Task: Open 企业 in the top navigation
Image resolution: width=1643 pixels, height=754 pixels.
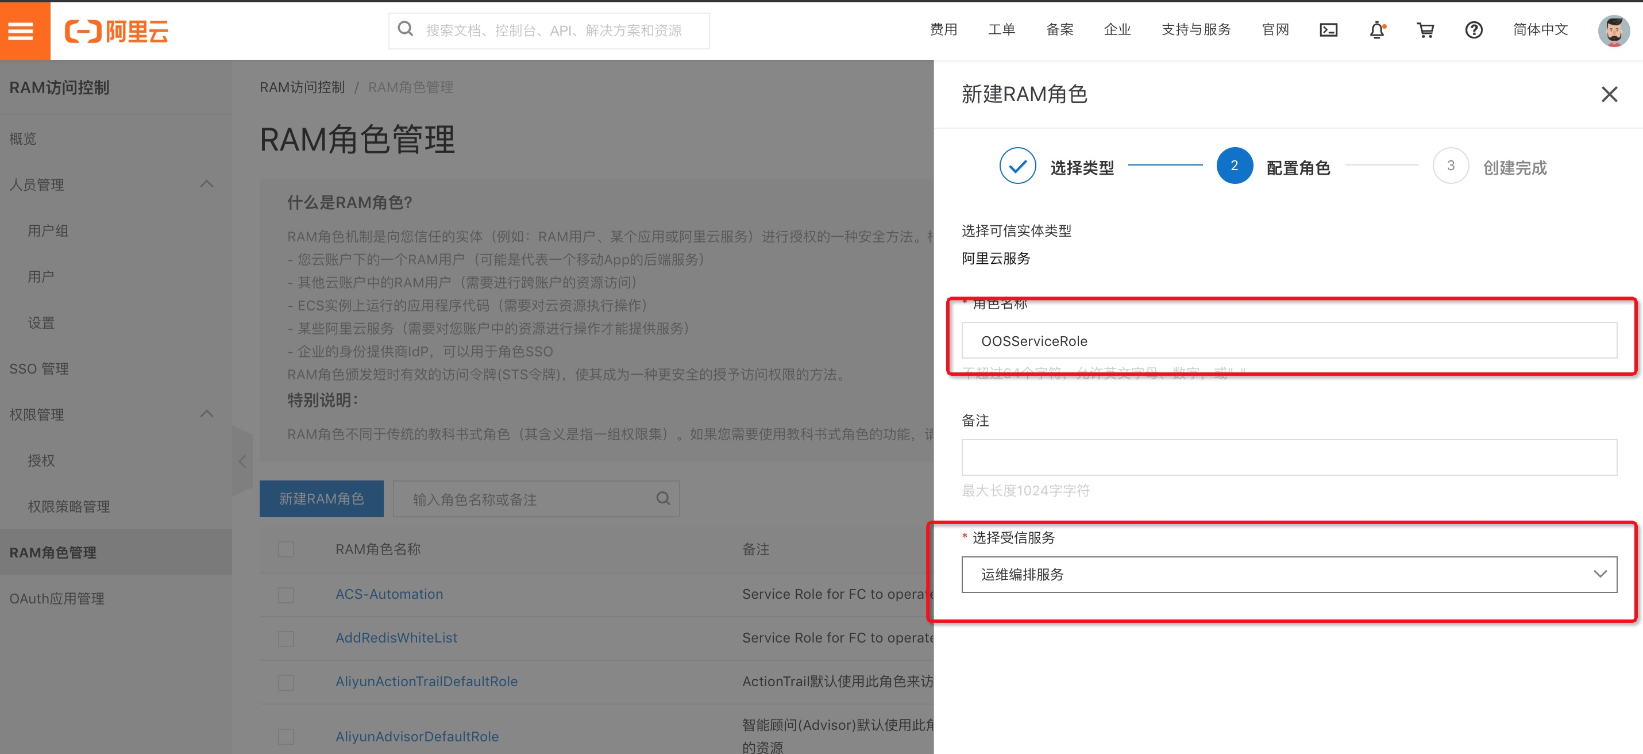Action: click(1117, 29)
